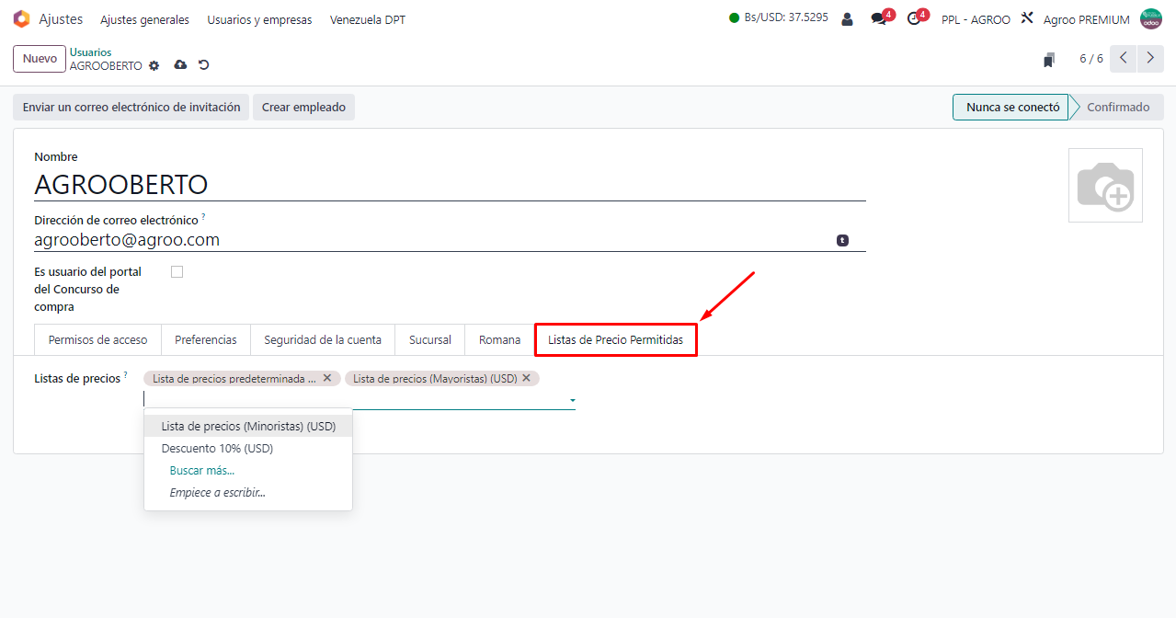Click 'Enviar un correo electrónico de invitación' button
The height and width of the screenshot is (618, 1176).
pos(131,108)
